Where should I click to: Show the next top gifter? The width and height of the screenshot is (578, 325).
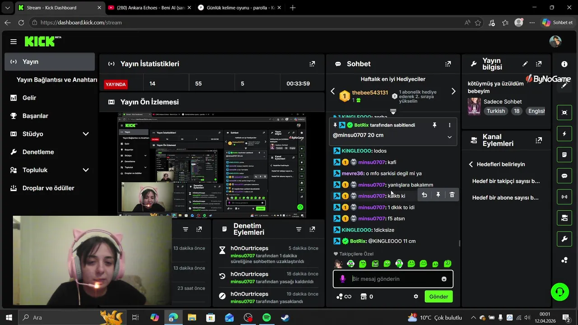(x=453, y=92)
